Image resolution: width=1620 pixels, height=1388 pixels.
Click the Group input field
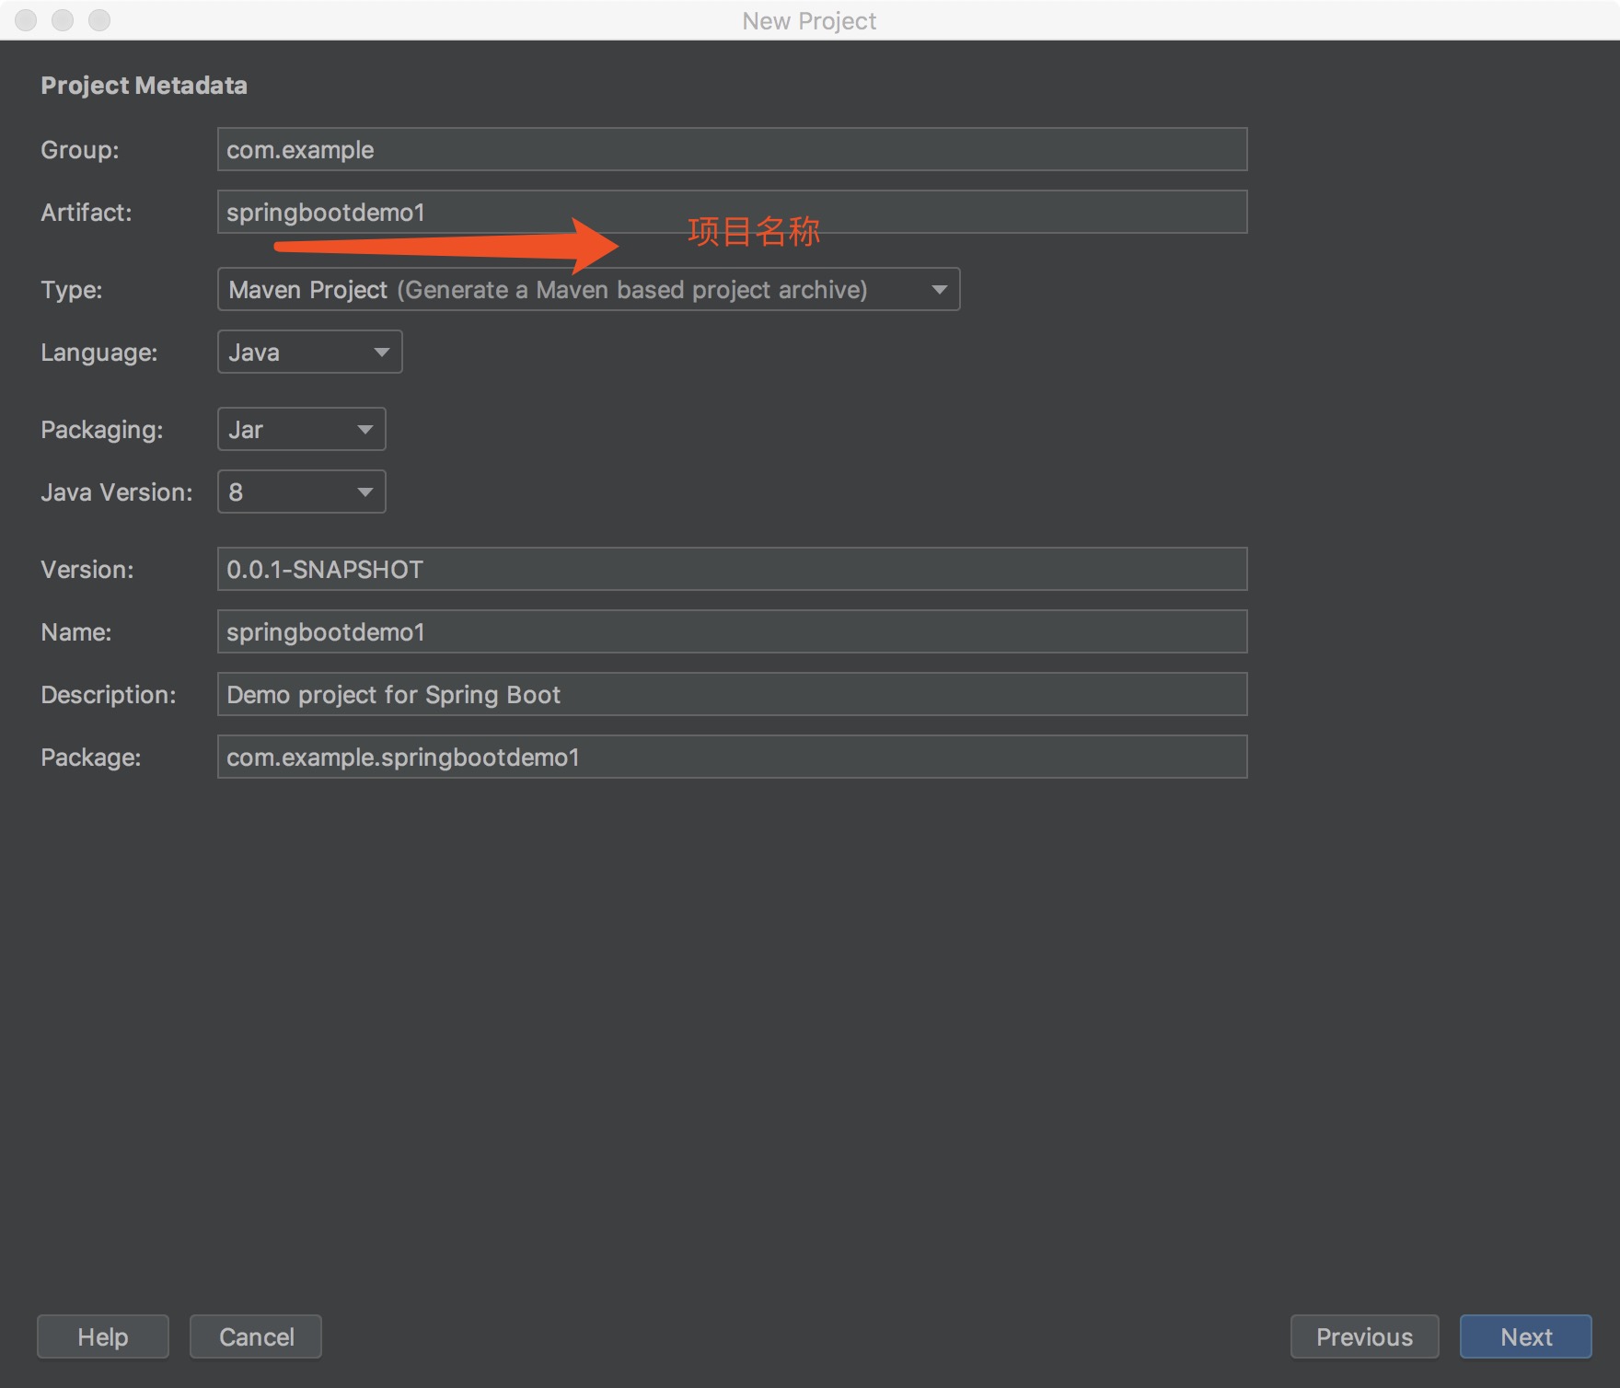pos(732,149)
